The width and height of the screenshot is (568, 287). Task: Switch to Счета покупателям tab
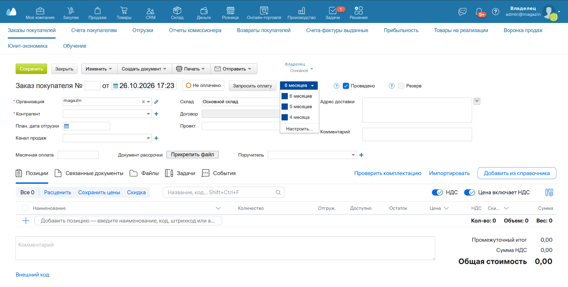tap(94, 30)
